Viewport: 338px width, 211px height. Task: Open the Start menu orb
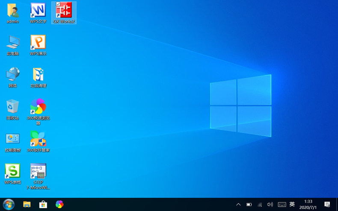9,204
